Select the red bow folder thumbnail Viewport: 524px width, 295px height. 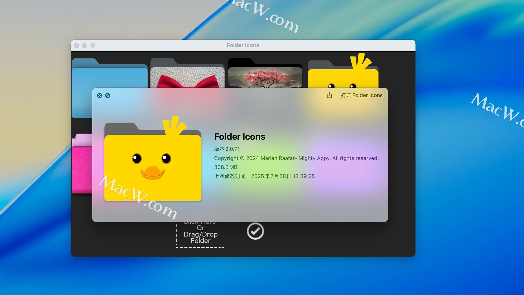(x=187, y=73)
